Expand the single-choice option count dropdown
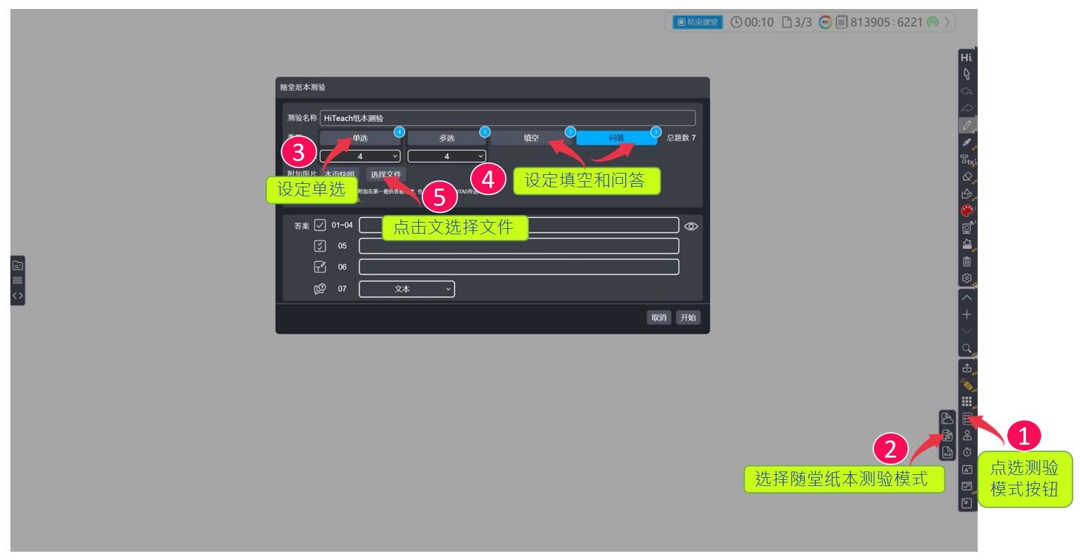1080x560 pixels. tap(360, 156)
